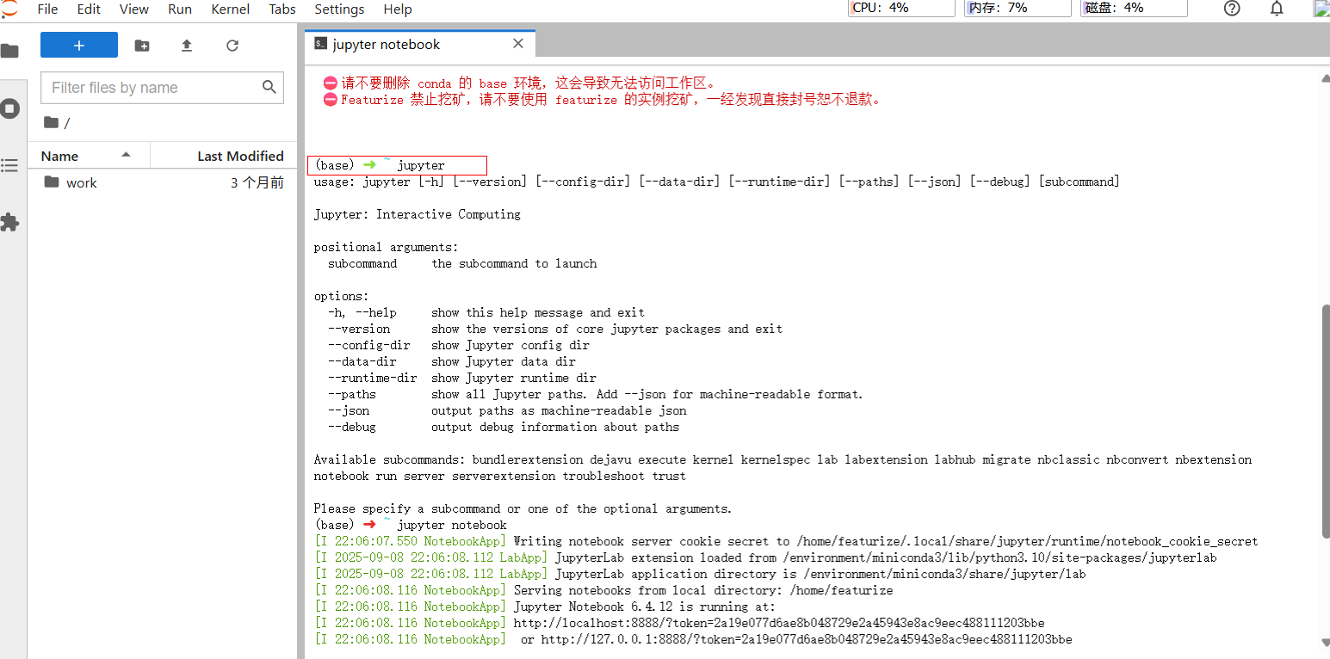Open the Kernel menu
Image resolution: width=1330 pixels, height=659 pixels.
point(230,9)
